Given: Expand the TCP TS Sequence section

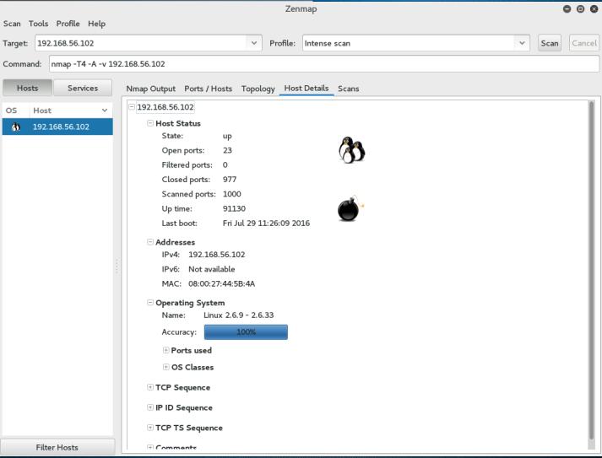Looking at the screenshot, I should 150,428.
